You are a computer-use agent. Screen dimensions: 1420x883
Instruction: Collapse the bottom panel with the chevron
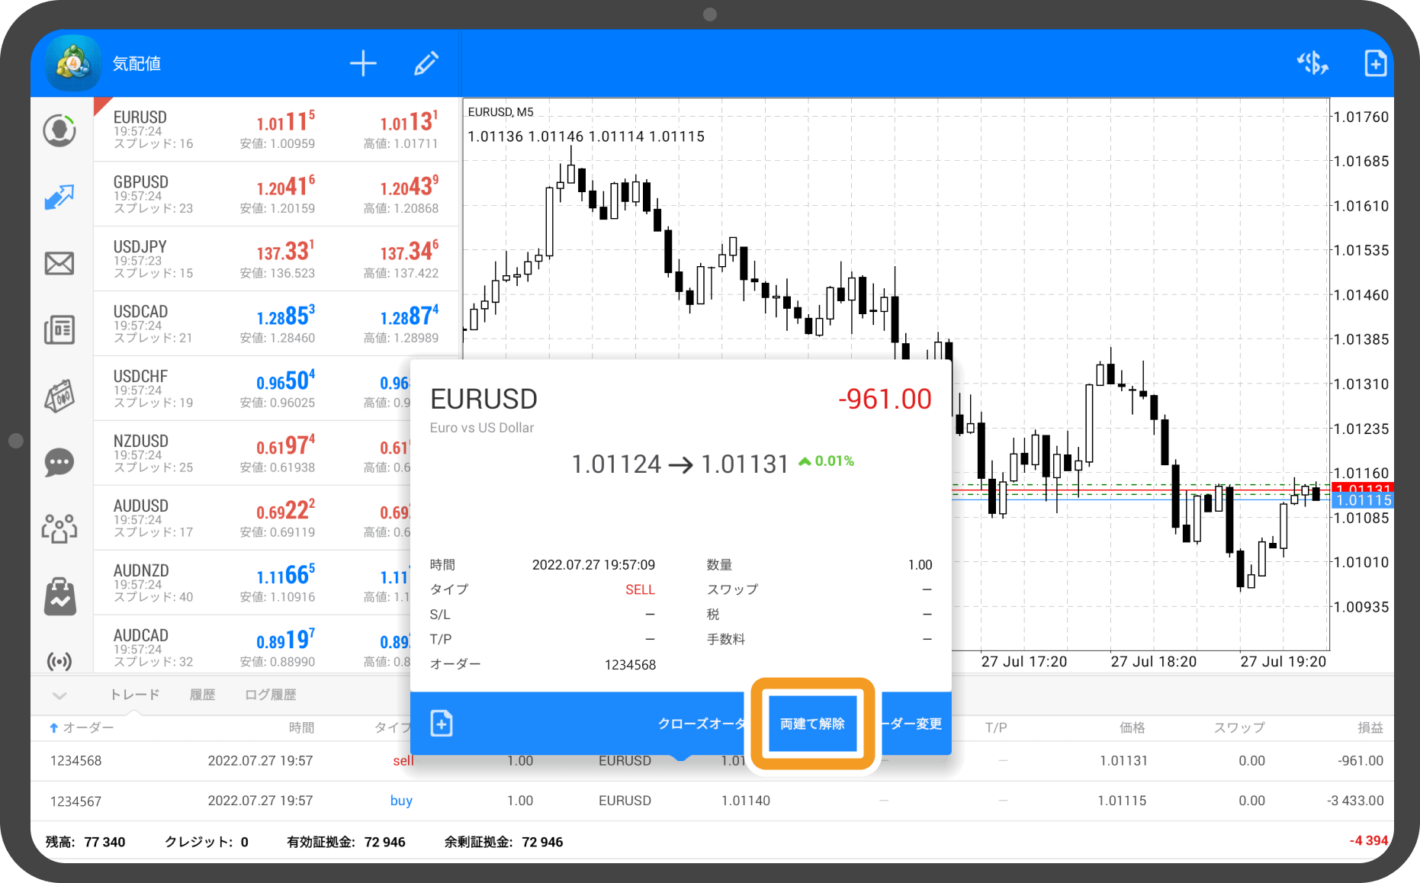point(59,695)
